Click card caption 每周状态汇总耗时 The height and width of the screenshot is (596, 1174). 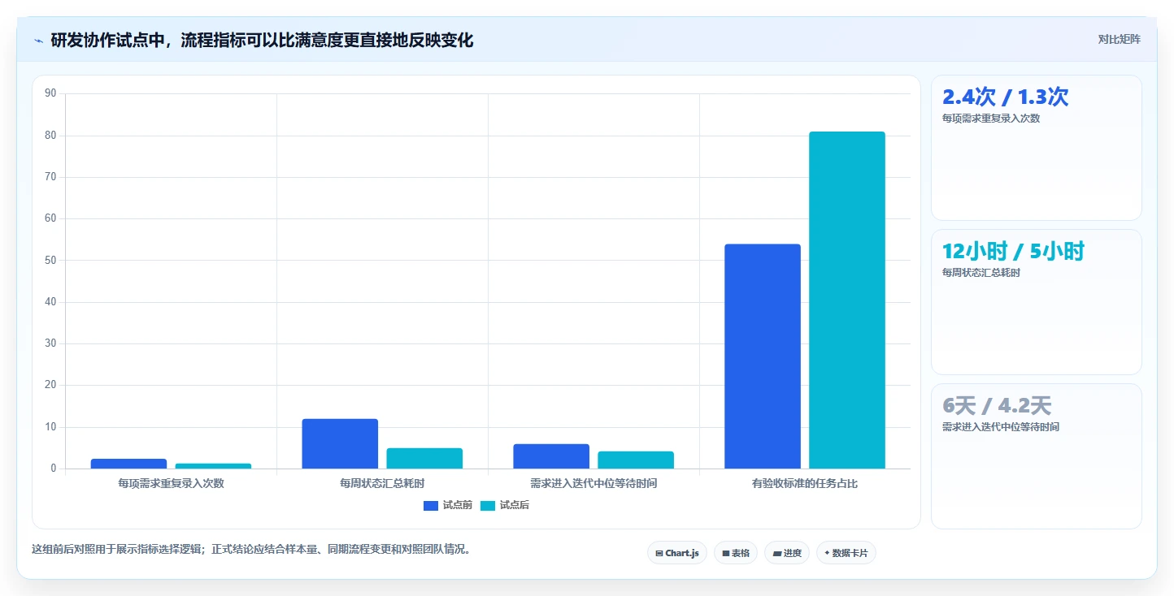(x=981, y=273)
